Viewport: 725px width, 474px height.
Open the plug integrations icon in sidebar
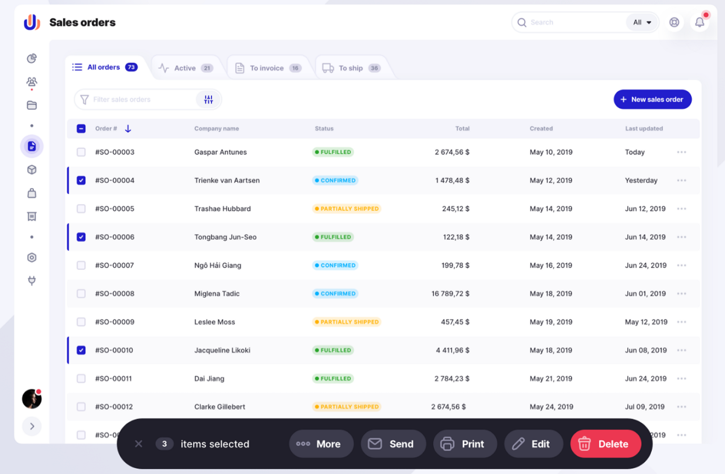pos(32,281)
